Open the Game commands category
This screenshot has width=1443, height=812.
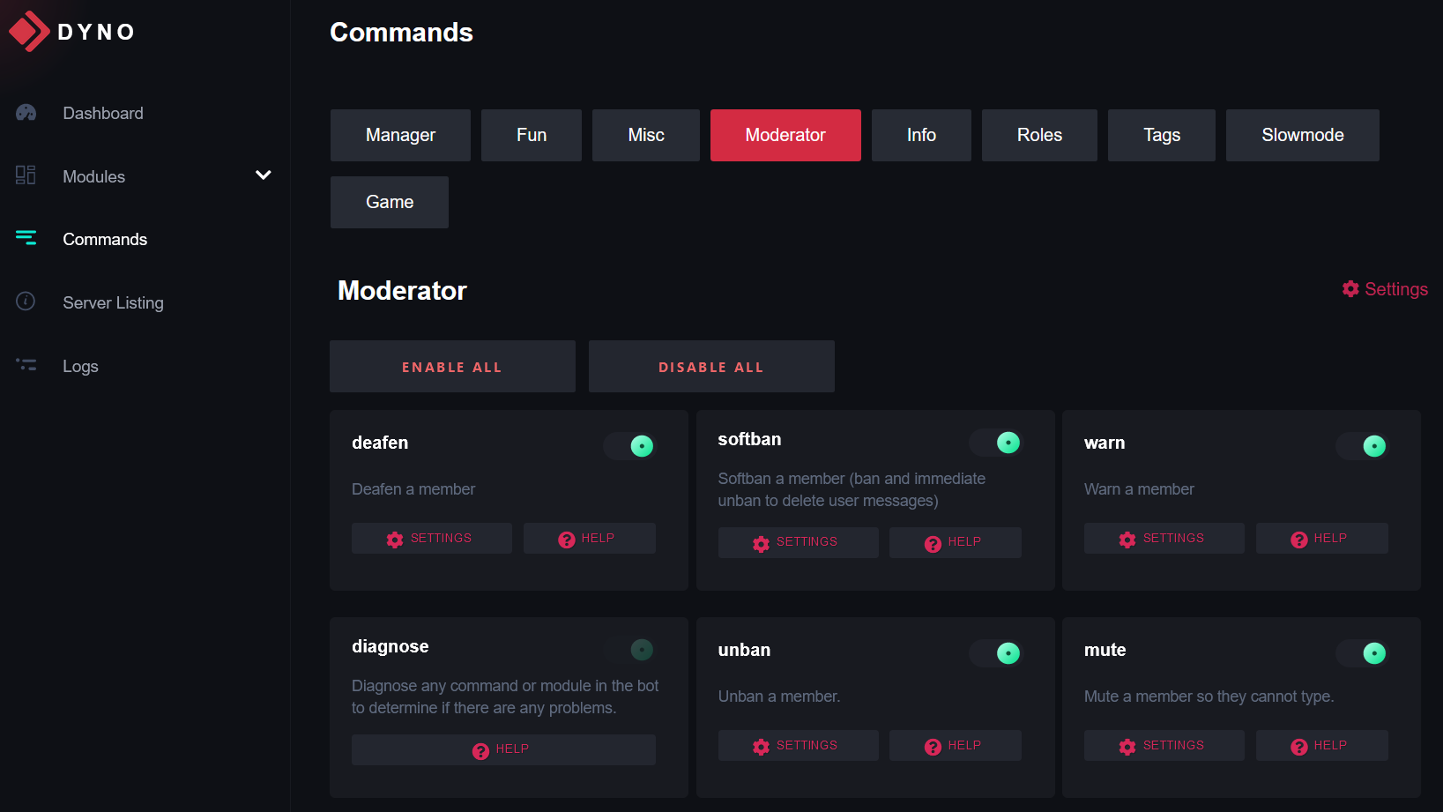click(x=389, y=202)
